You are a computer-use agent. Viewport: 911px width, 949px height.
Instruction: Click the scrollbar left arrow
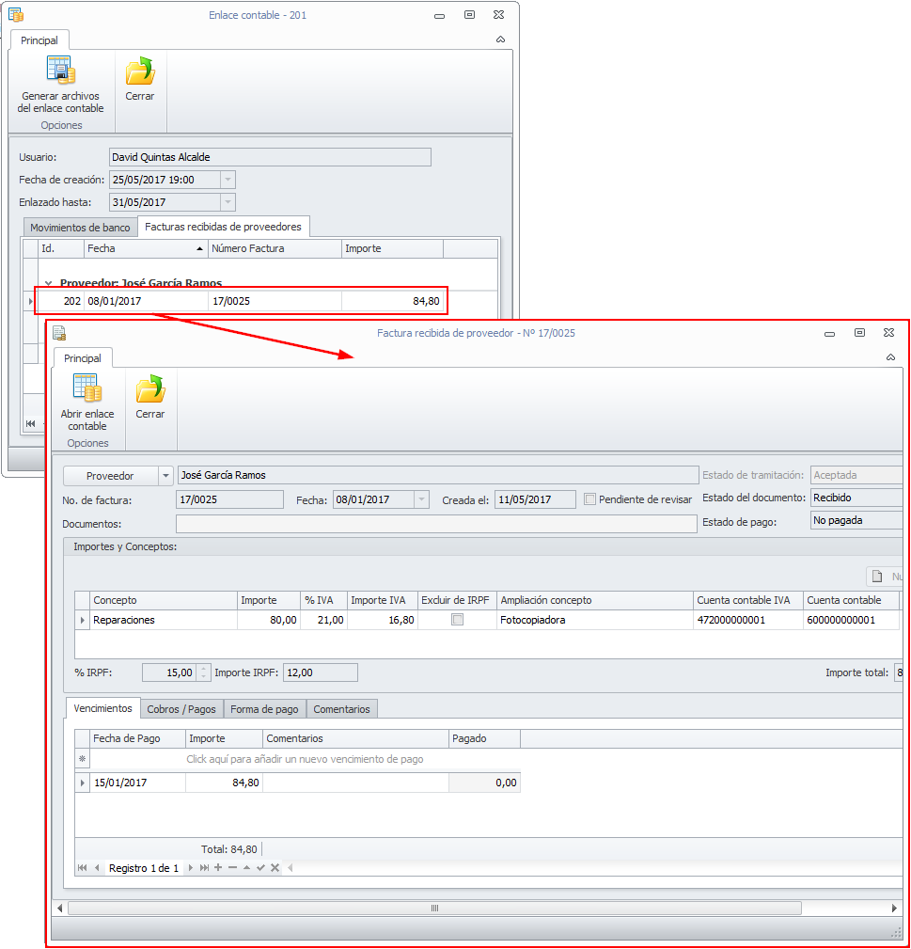pos(59,908)
